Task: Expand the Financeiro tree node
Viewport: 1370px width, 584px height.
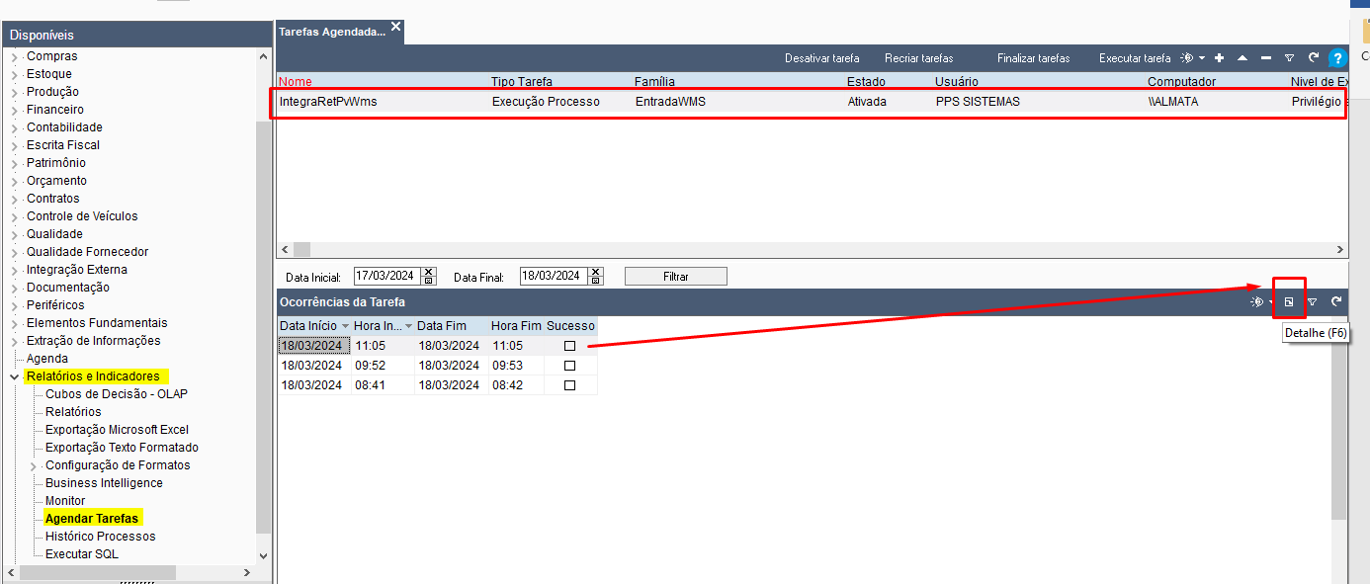Action: pyautogui.click(x=14, y=110)
